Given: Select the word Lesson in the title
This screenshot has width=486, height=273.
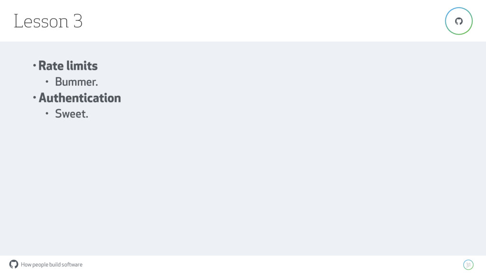Looking at the screenshot, I should click(41, 21).
